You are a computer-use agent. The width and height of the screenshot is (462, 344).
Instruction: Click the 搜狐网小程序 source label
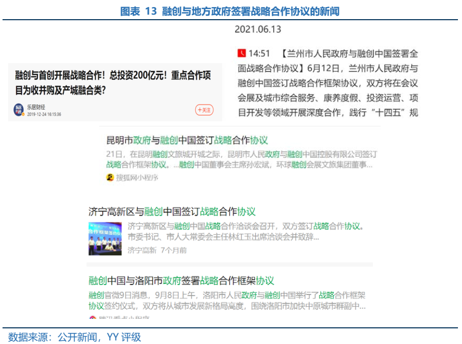point(137,177)
